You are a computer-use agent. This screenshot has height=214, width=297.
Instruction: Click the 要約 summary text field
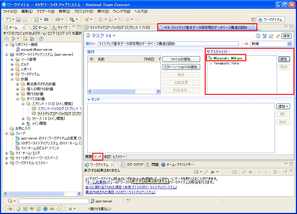pos(168,44)
